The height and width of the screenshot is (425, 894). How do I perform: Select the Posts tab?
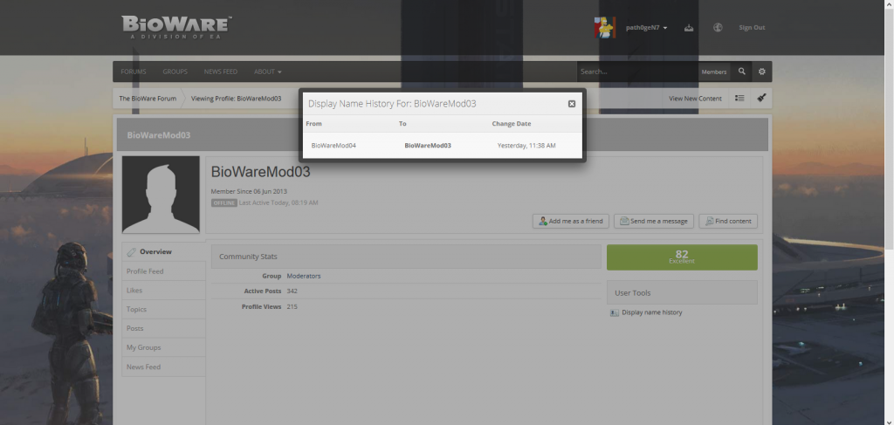pyautogui.click(x=163, y=329)
